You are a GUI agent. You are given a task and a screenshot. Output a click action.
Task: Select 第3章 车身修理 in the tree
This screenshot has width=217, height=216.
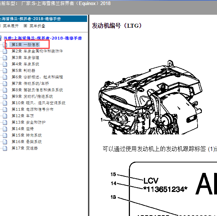[x=25, y=58]
